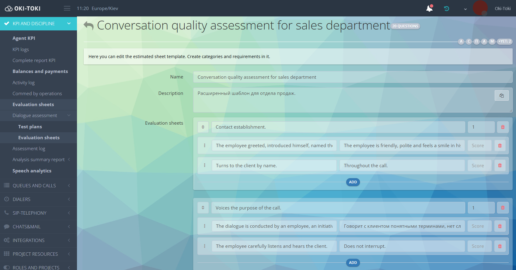516x270 pixels.
Task: Open the notifications bell
Action: (x=429, y=9)
